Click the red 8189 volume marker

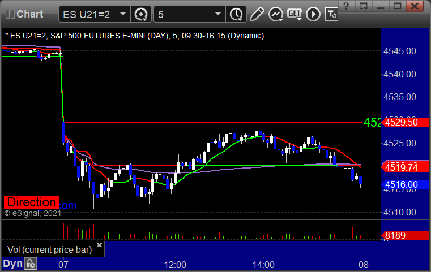[405, 235]
